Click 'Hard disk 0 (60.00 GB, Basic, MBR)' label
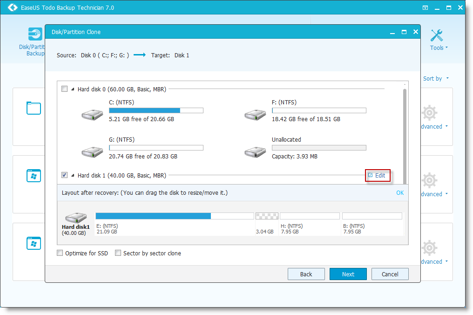The height and width of the screenshot is (315, 473). [122, 89]
